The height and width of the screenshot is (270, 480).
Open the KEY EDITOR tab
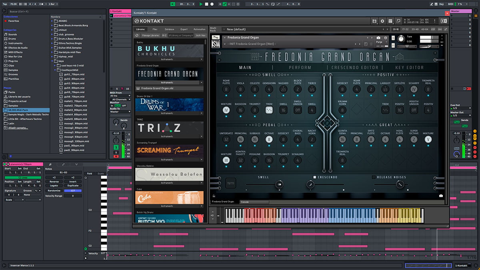pos(409,68)
